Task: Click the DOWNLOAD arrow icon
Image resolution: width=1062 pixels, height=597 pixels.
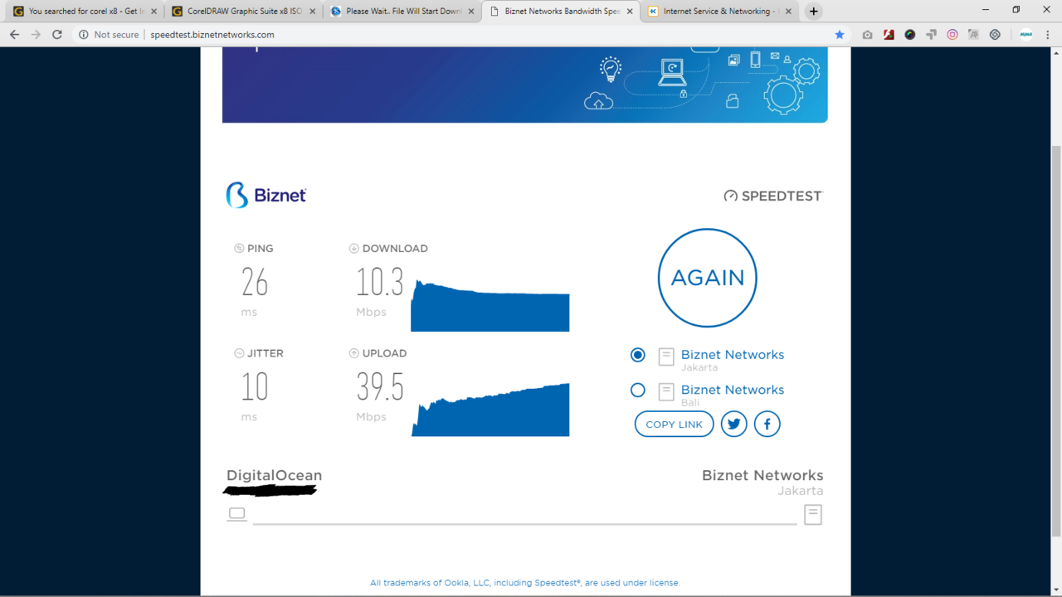Action: (x=354, y=248)
